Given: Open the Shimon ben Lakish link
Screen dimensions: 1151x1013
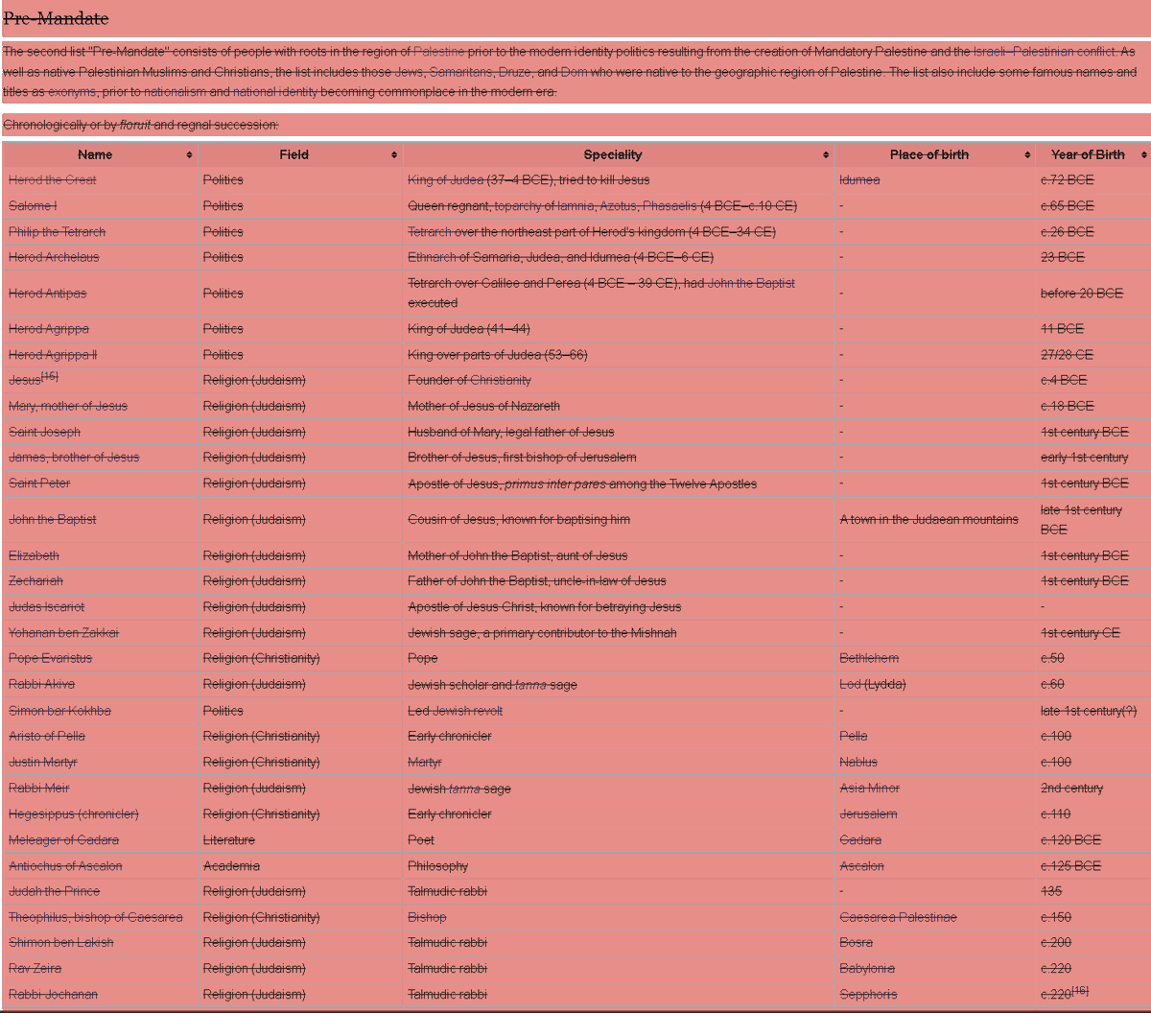Looking at the screenshot, I should point(61,943).
